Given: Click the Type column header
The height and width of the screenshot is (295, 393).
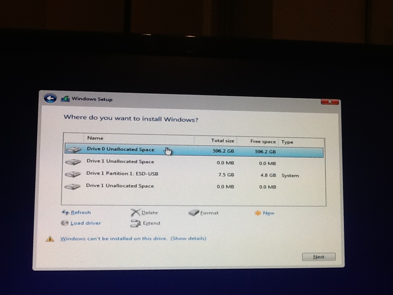Looking at the screenshot, I should [x=287, y=142].
